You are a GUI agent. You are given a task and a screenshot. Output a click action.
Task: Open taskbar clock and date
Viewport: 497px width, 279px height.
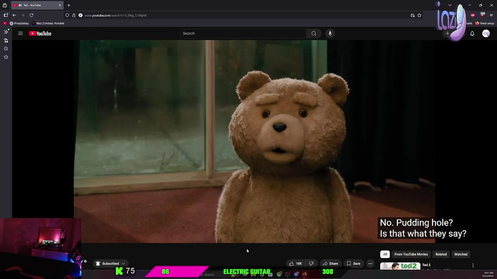point(488,274)
